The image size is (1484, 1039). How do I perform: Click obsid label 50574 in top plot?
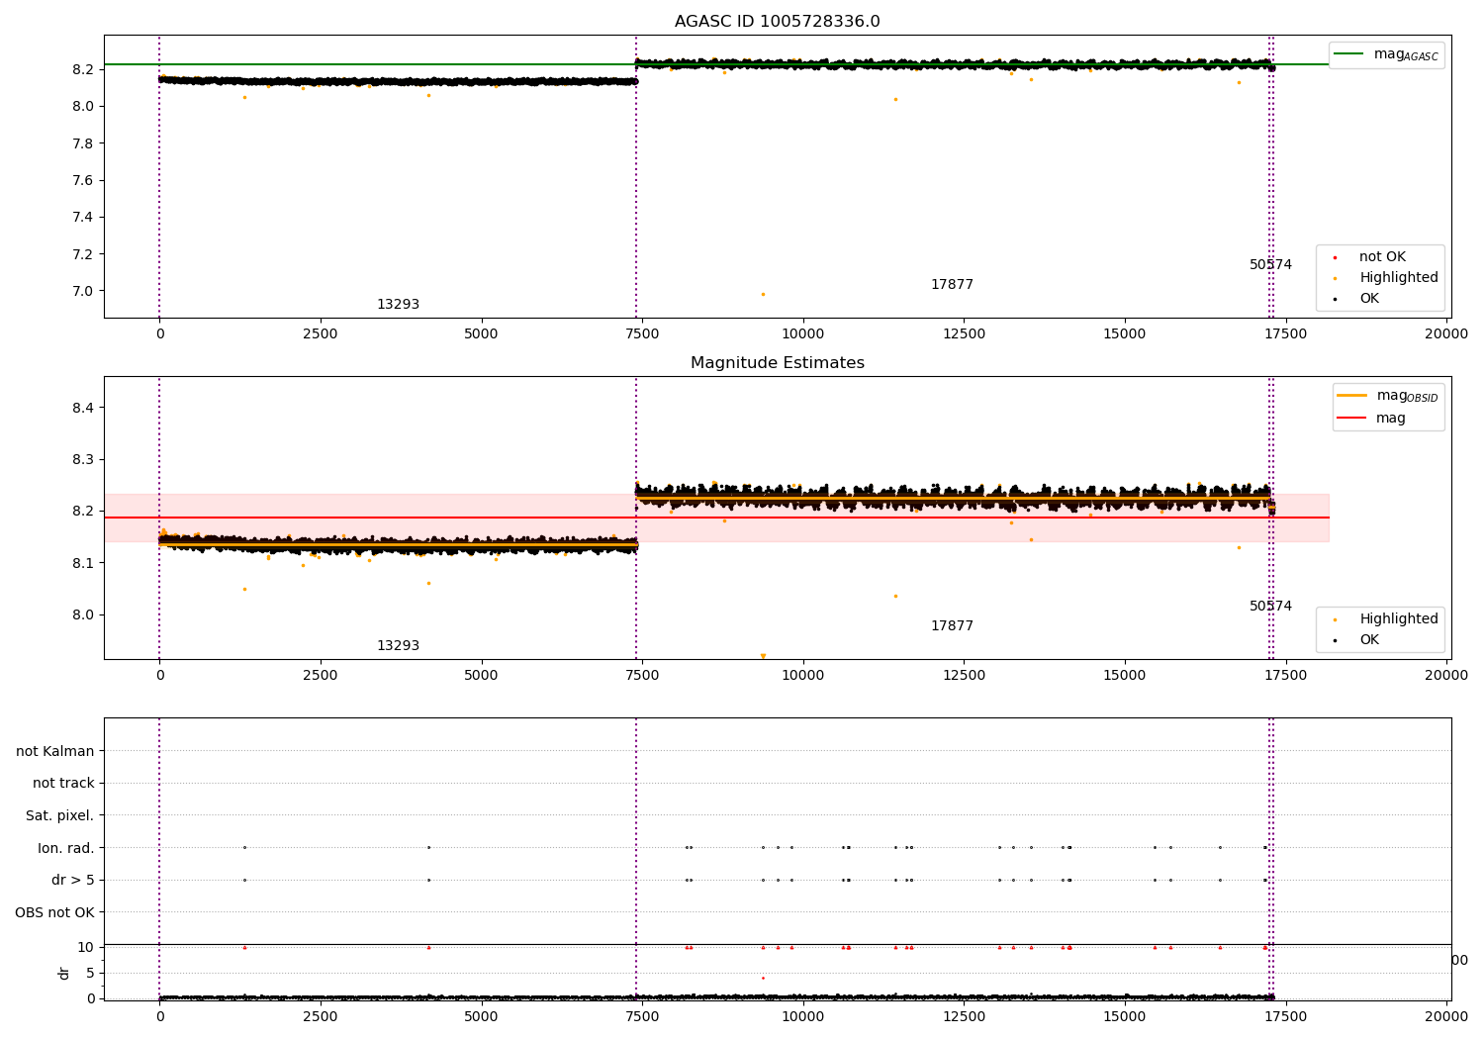pos(1270,265)
